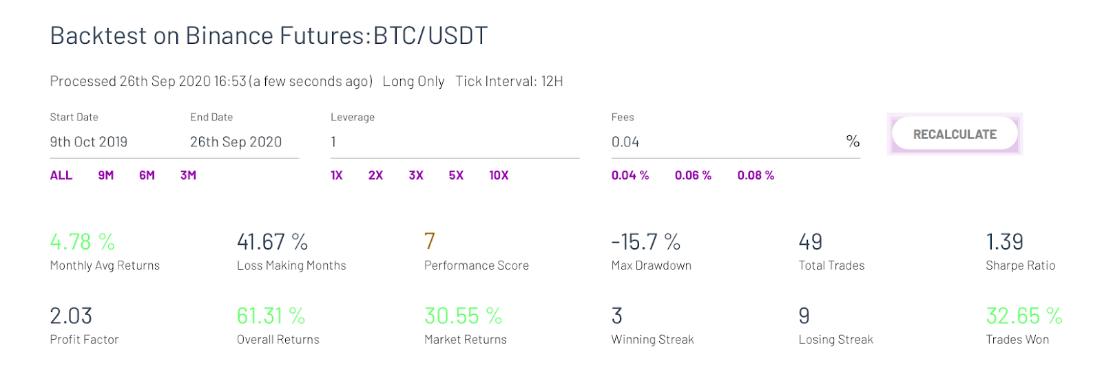
Task: Set leverage to 5X preset
Action: coord(456,175)
